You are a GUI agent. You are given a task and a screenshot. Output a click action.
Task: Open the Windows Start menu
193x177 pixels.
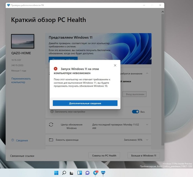[56, 173]
